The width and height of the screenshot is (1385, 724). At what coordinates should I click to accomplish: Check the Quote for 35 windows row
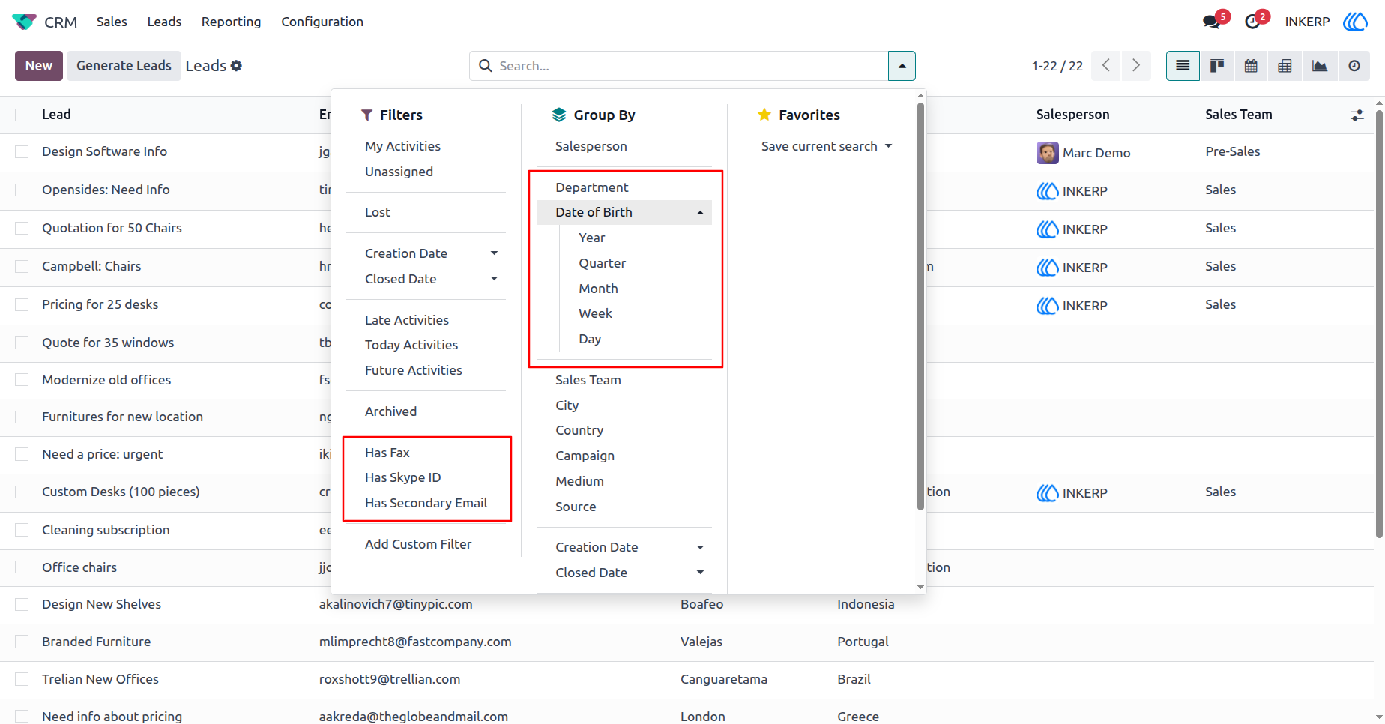[22, 343]
